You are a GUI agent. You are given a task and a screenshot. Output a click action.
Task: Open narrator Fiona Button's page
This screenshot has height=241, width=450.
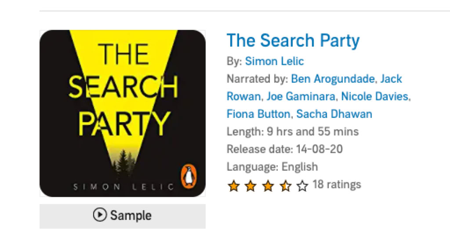pyautogui.click(x=258, y=114)
